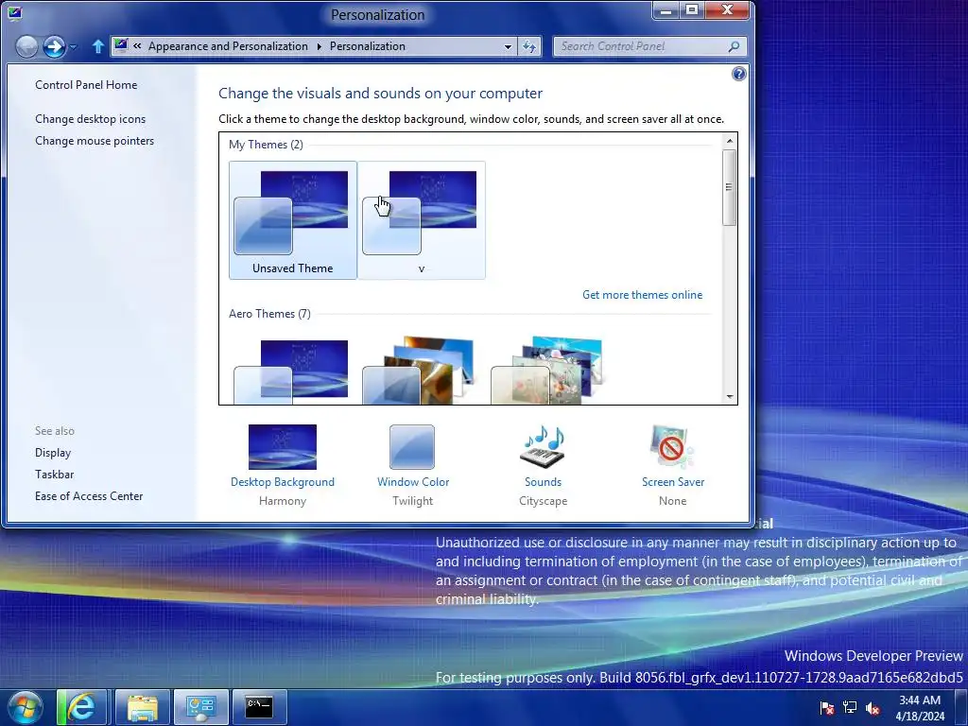Viewport: 968px width, 726px height.
Task: Click the Personalization window title icon
Action: coord(15,12)
